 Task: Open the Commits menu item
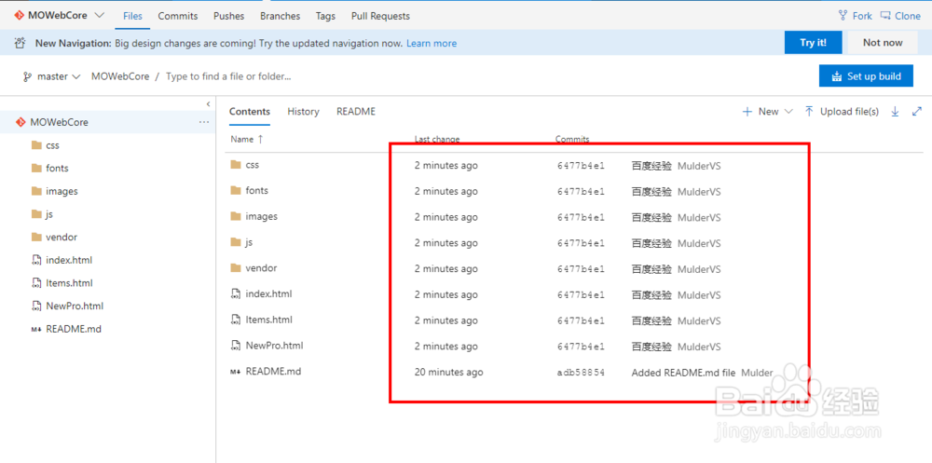pos(178,16)
